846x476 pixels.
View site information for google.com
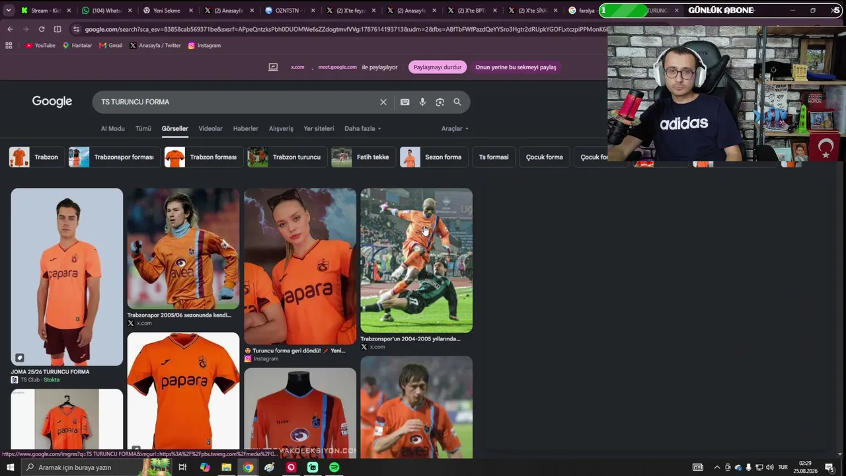[x=77, y=29]
